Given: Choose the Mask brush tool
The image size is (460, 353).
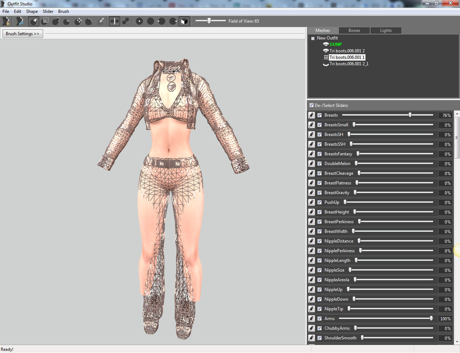Looking at the screenshot, I should click(x=45, y=21).
